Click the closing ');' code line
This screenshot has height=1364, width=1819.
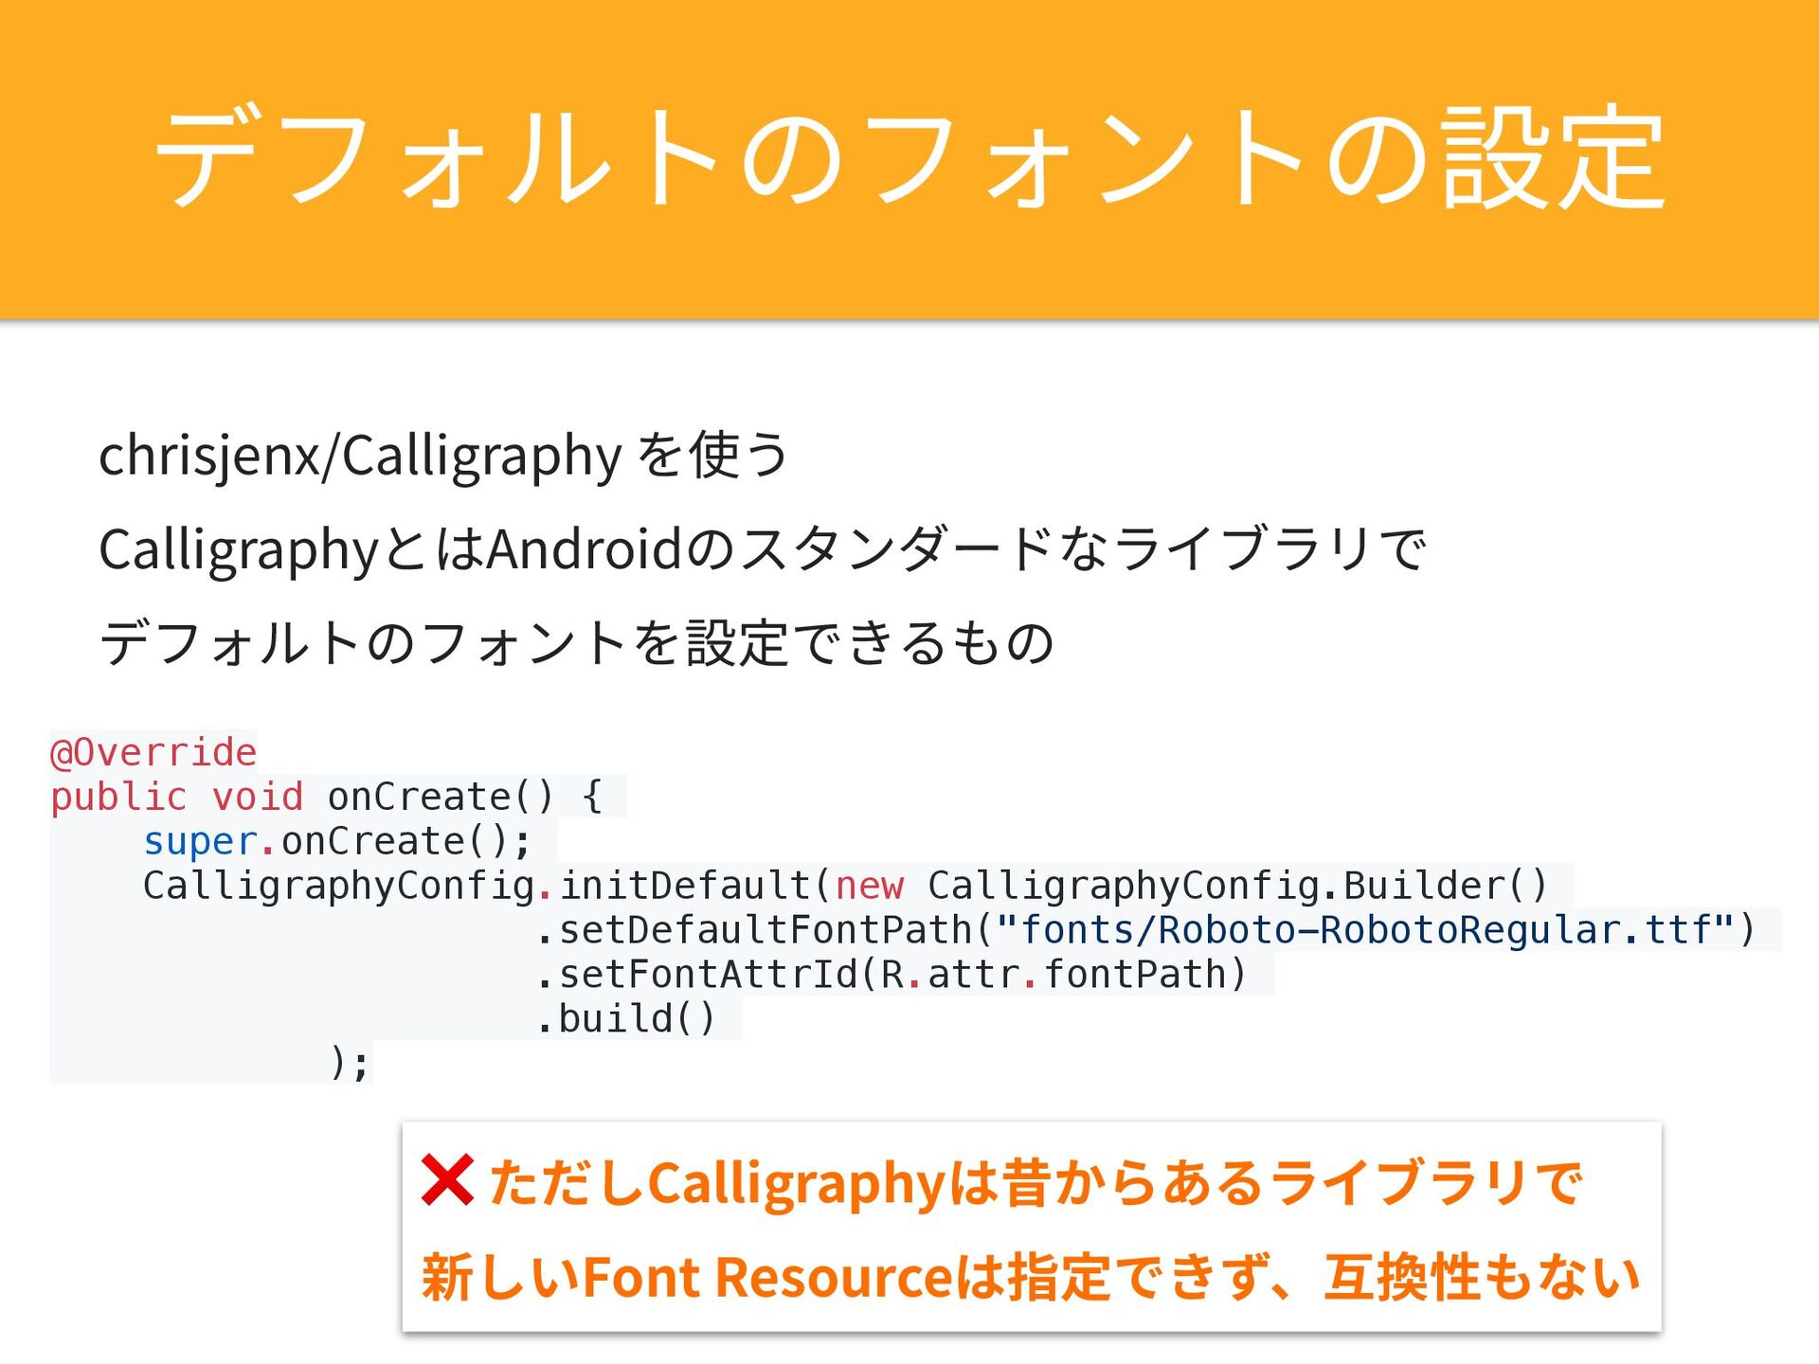[x=349, y=1063]
